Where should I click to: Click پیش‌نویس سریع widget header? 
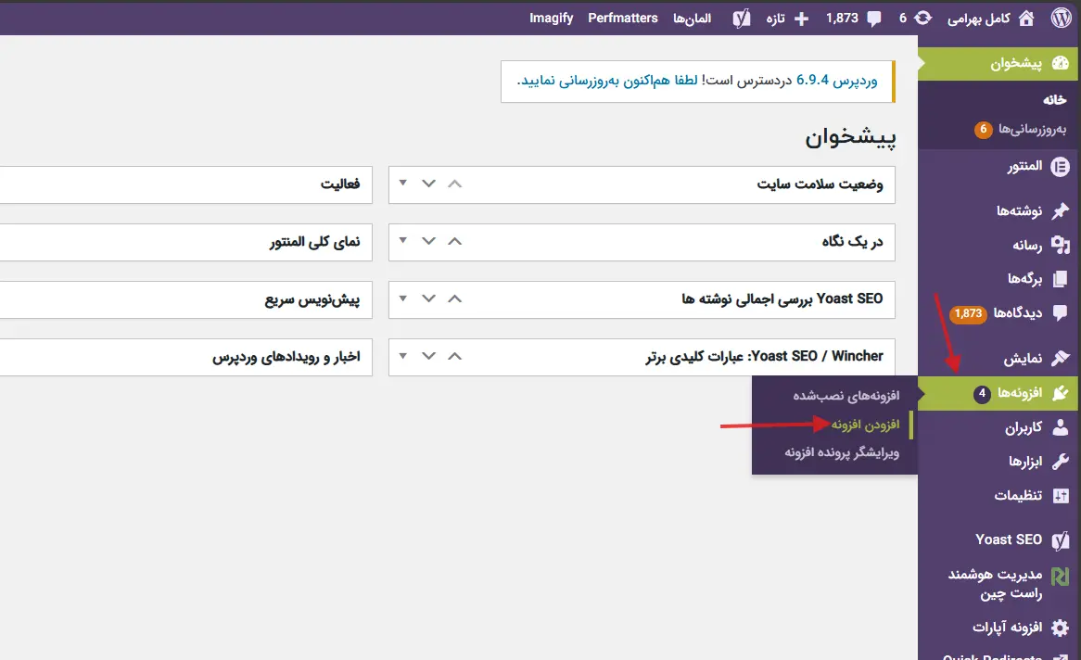186,299
